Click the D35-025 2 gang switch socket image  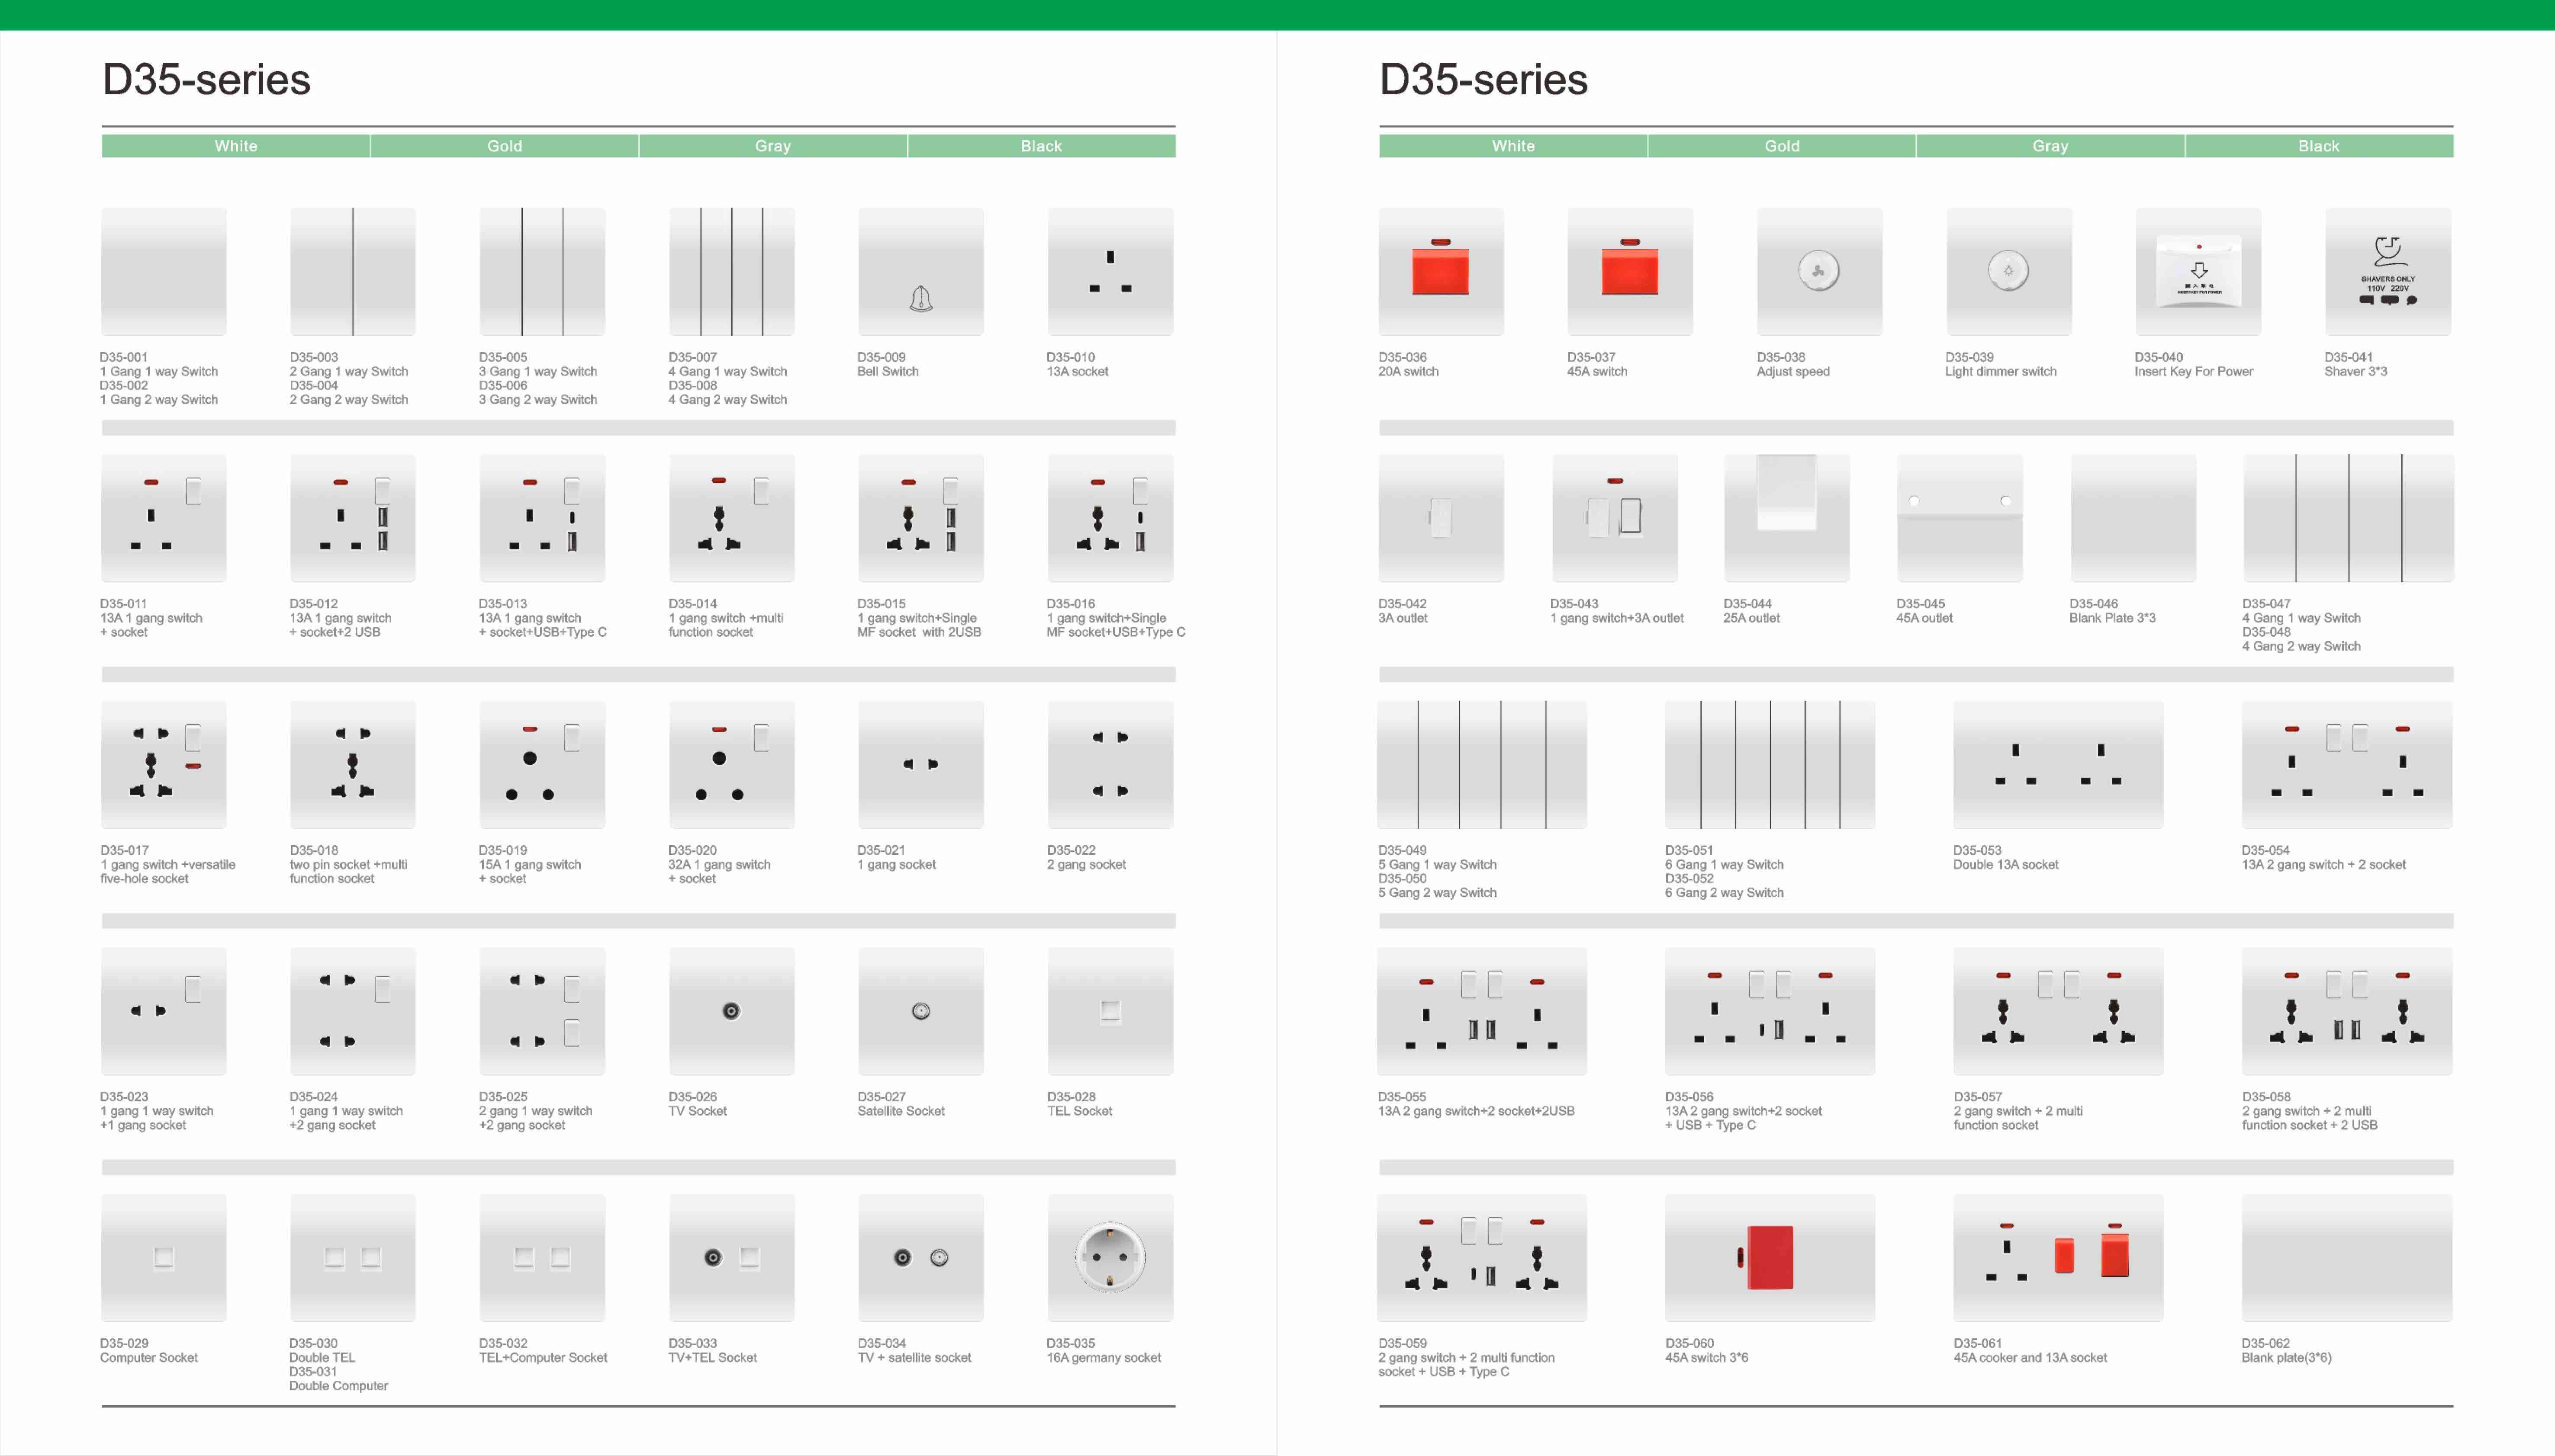541,1011
